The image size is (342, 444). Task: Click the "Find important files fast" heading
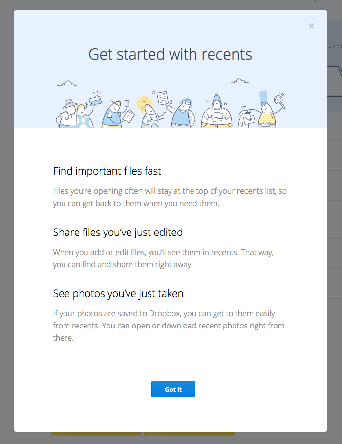pos(107,171)
